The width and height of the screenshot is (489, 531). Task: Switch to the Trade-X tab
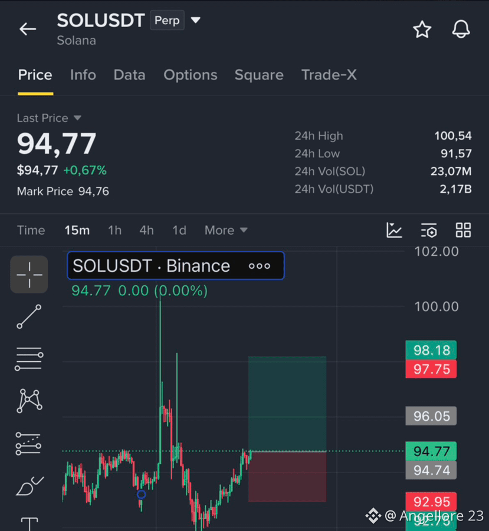point(329,75)
